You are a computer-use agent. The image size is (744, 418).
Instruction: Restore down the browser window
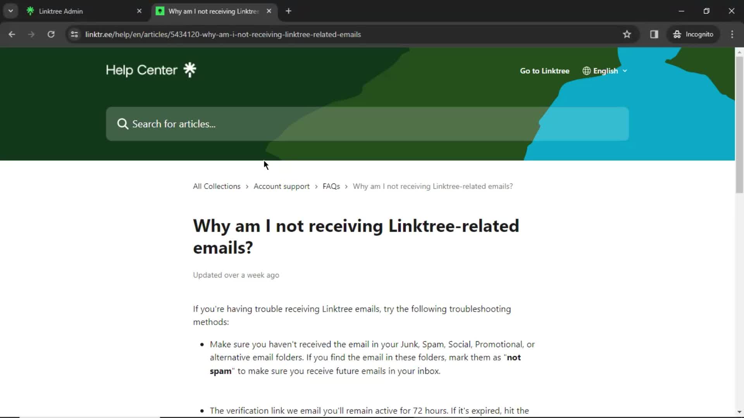(706, 11)
